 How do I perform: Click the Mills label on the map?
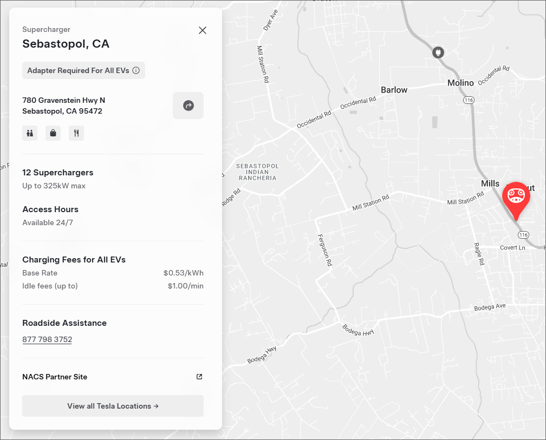[490, 183]
